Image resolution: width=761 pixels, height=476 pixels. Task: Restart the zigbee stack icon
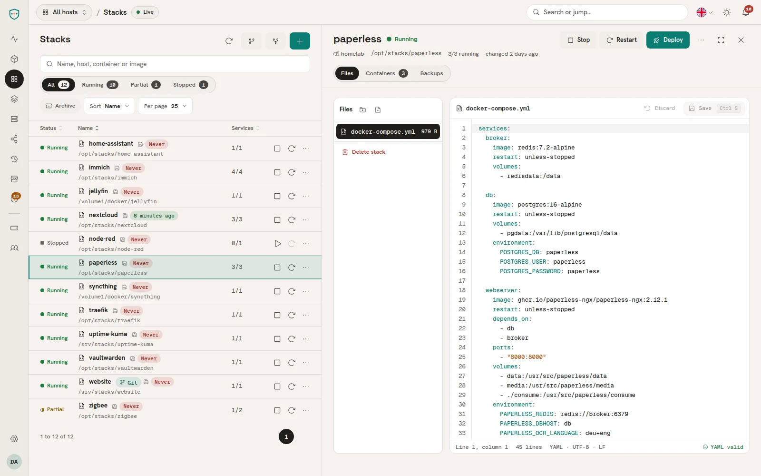point(292,410)
